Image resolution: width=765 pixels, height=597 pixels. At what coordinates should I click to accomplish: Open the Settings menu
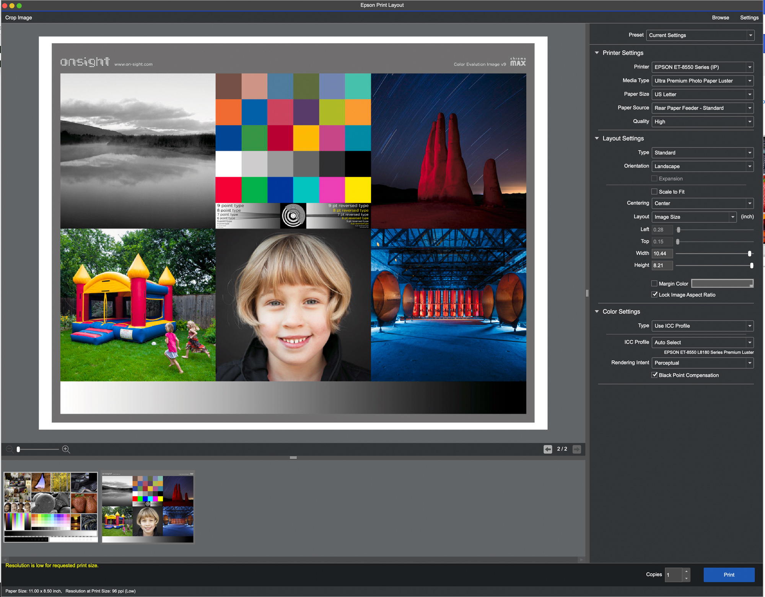coord(749,18)
